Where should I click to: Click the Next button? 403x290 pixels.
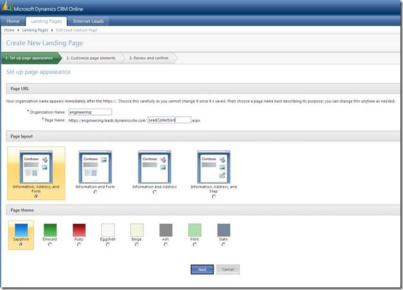pyautogui.click(x=202, y=269)
